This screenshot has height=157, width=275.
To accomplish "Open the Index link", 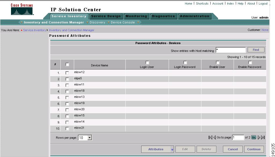I will click(230, 3).
